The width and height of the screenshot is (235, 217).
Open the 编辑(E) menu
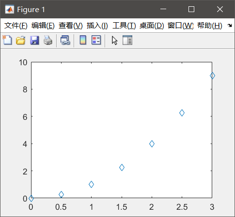click(43, 26)
